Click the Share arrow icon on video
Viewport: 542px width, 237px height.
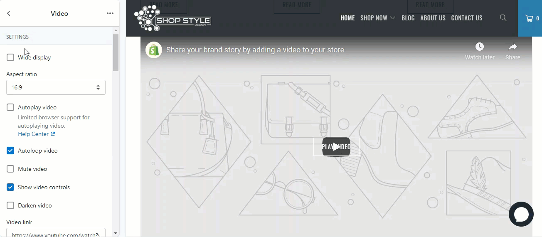pos(513,47)
